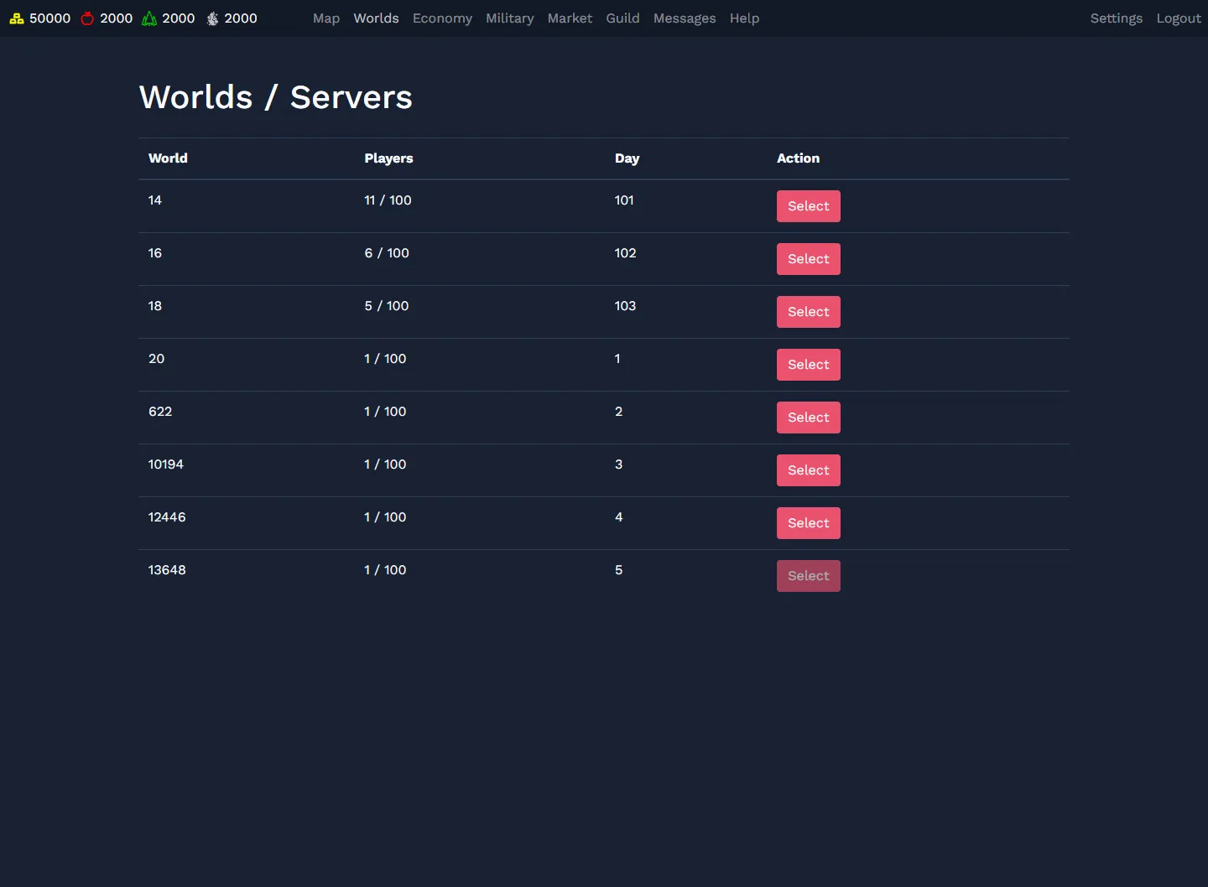Open the Help page
This screenshot has height=887, width=1208.
click(x=744, y=18)
